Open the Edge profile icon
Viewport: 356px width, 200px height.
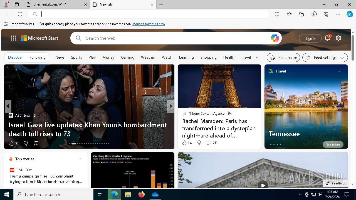click(6, 4)
